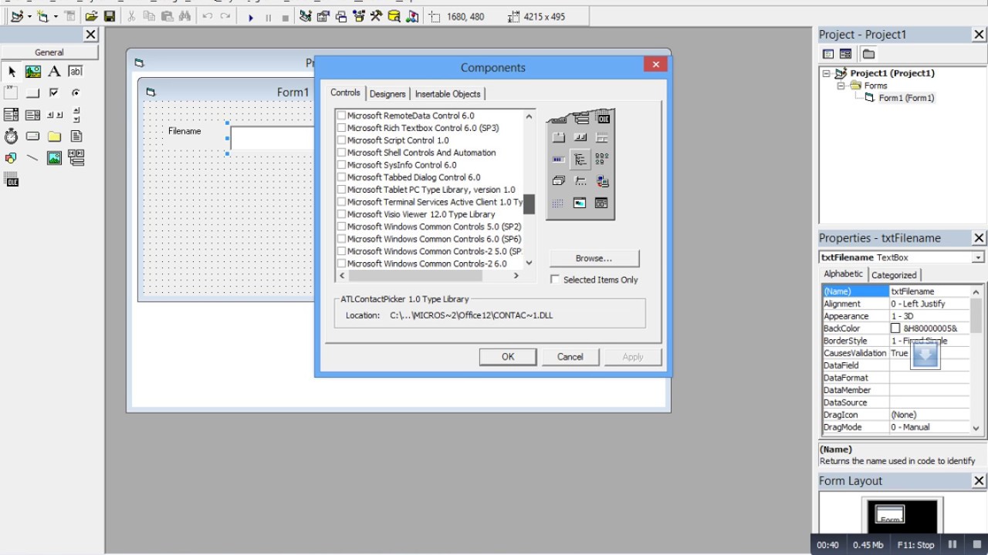Select the OLE container tool
Screen dimensions: 988x555
(x=12, y=180)
